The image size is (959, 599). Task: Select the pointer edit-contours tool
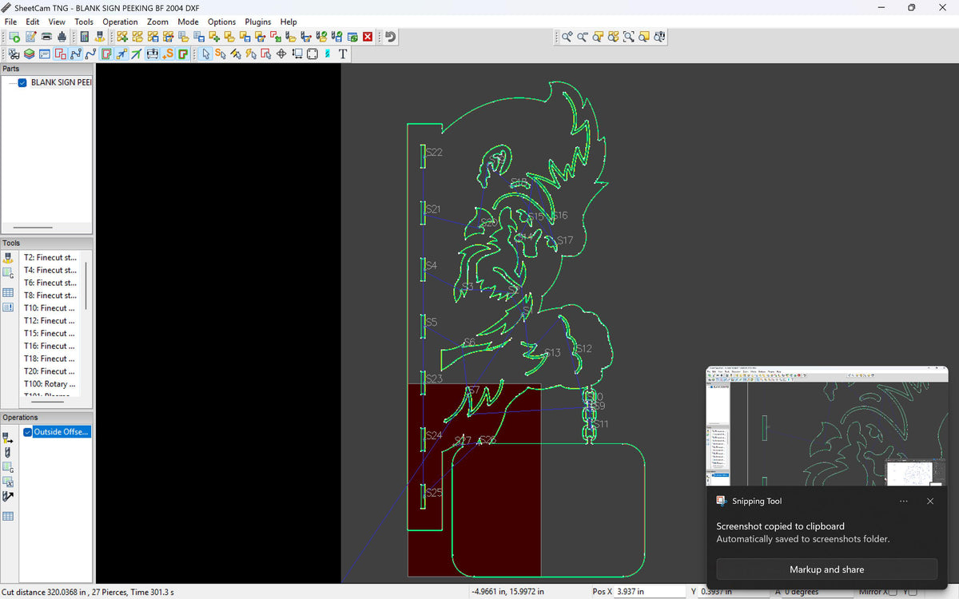[x=206, y=54]
